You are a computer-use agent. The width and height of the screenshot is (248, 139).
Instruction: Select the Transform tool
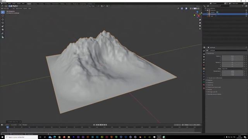(3, 29)
